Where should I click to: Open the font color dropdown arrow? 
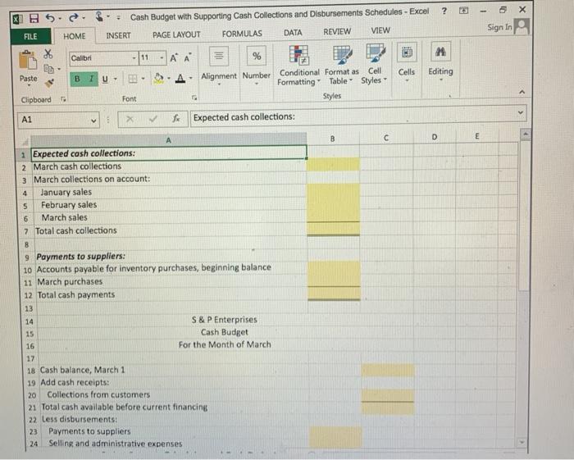click(191, 79)
